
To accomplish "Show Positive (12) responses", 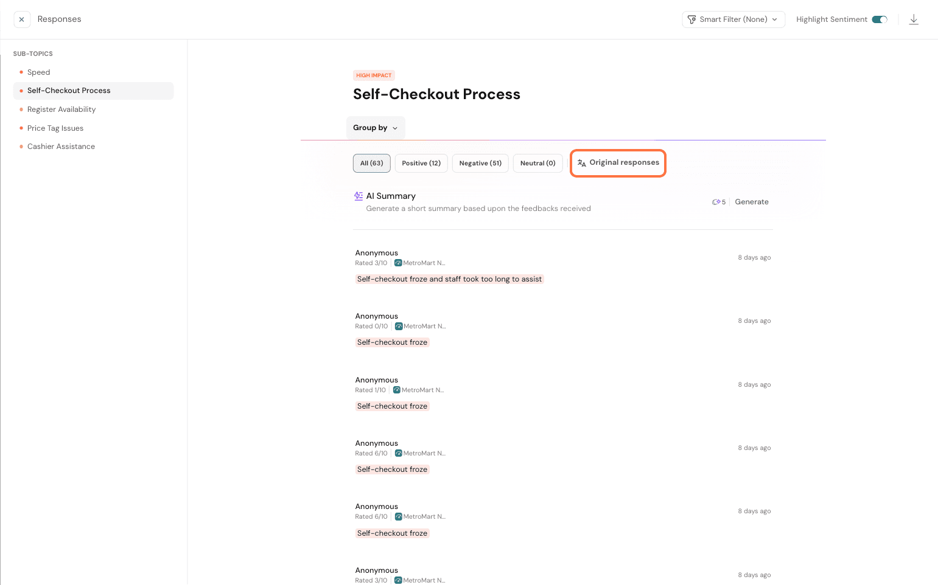I will (421, 163).
